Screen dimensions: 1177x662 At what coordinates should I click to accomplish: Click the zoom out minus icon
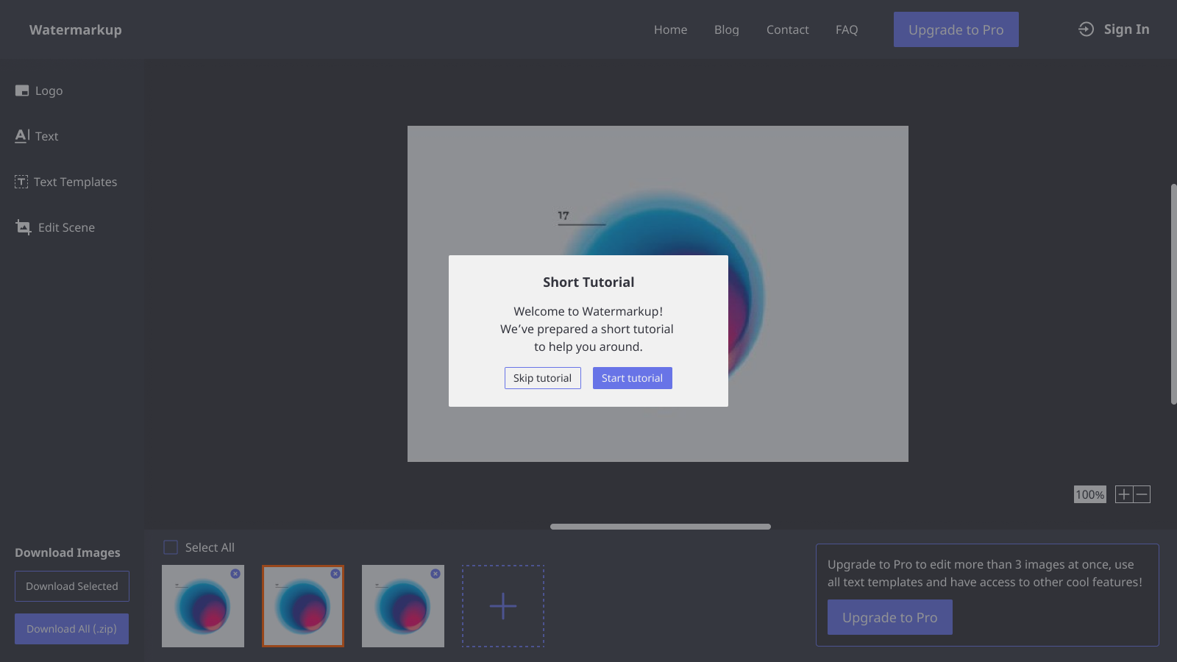[1142, 494]
